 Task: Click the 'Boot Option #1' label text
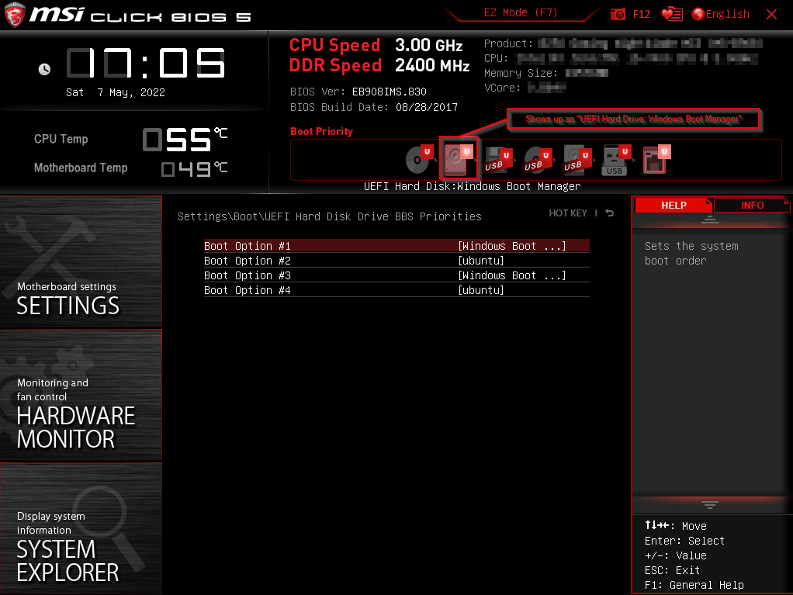248,246
